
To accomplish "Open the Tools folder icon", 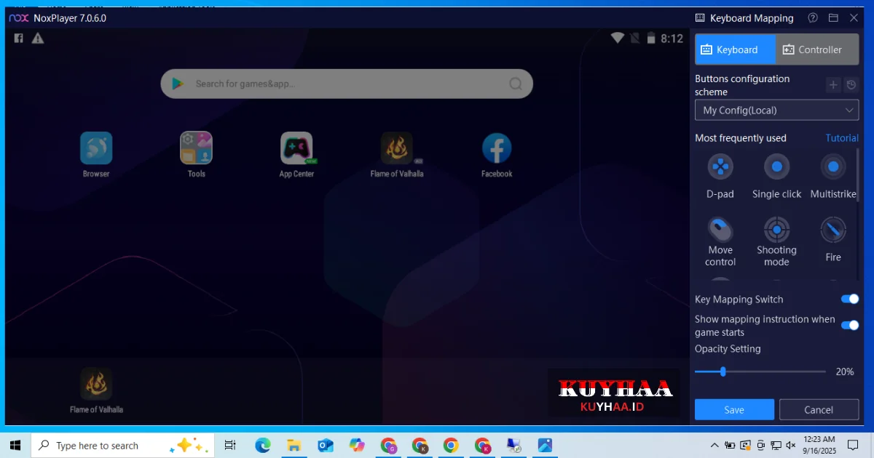I will click(x=196, y=148).
